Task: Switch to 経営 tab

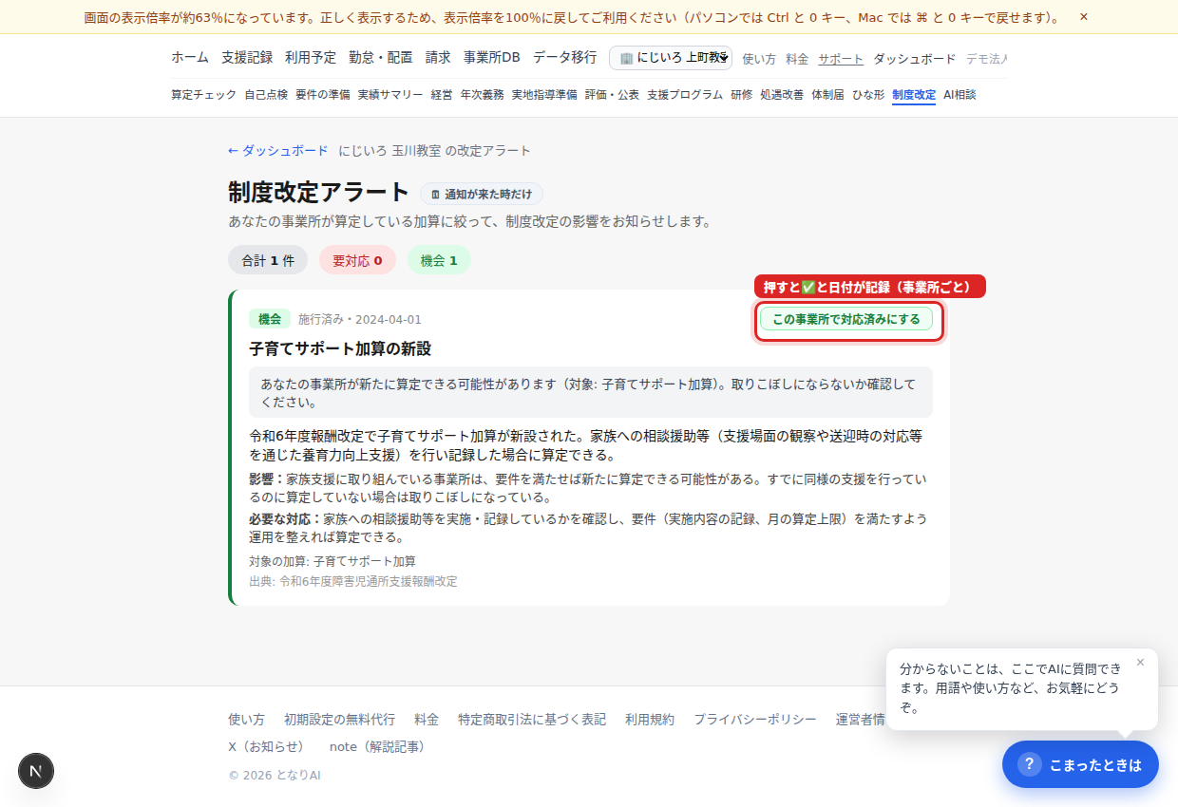Action: pos(442,95)
